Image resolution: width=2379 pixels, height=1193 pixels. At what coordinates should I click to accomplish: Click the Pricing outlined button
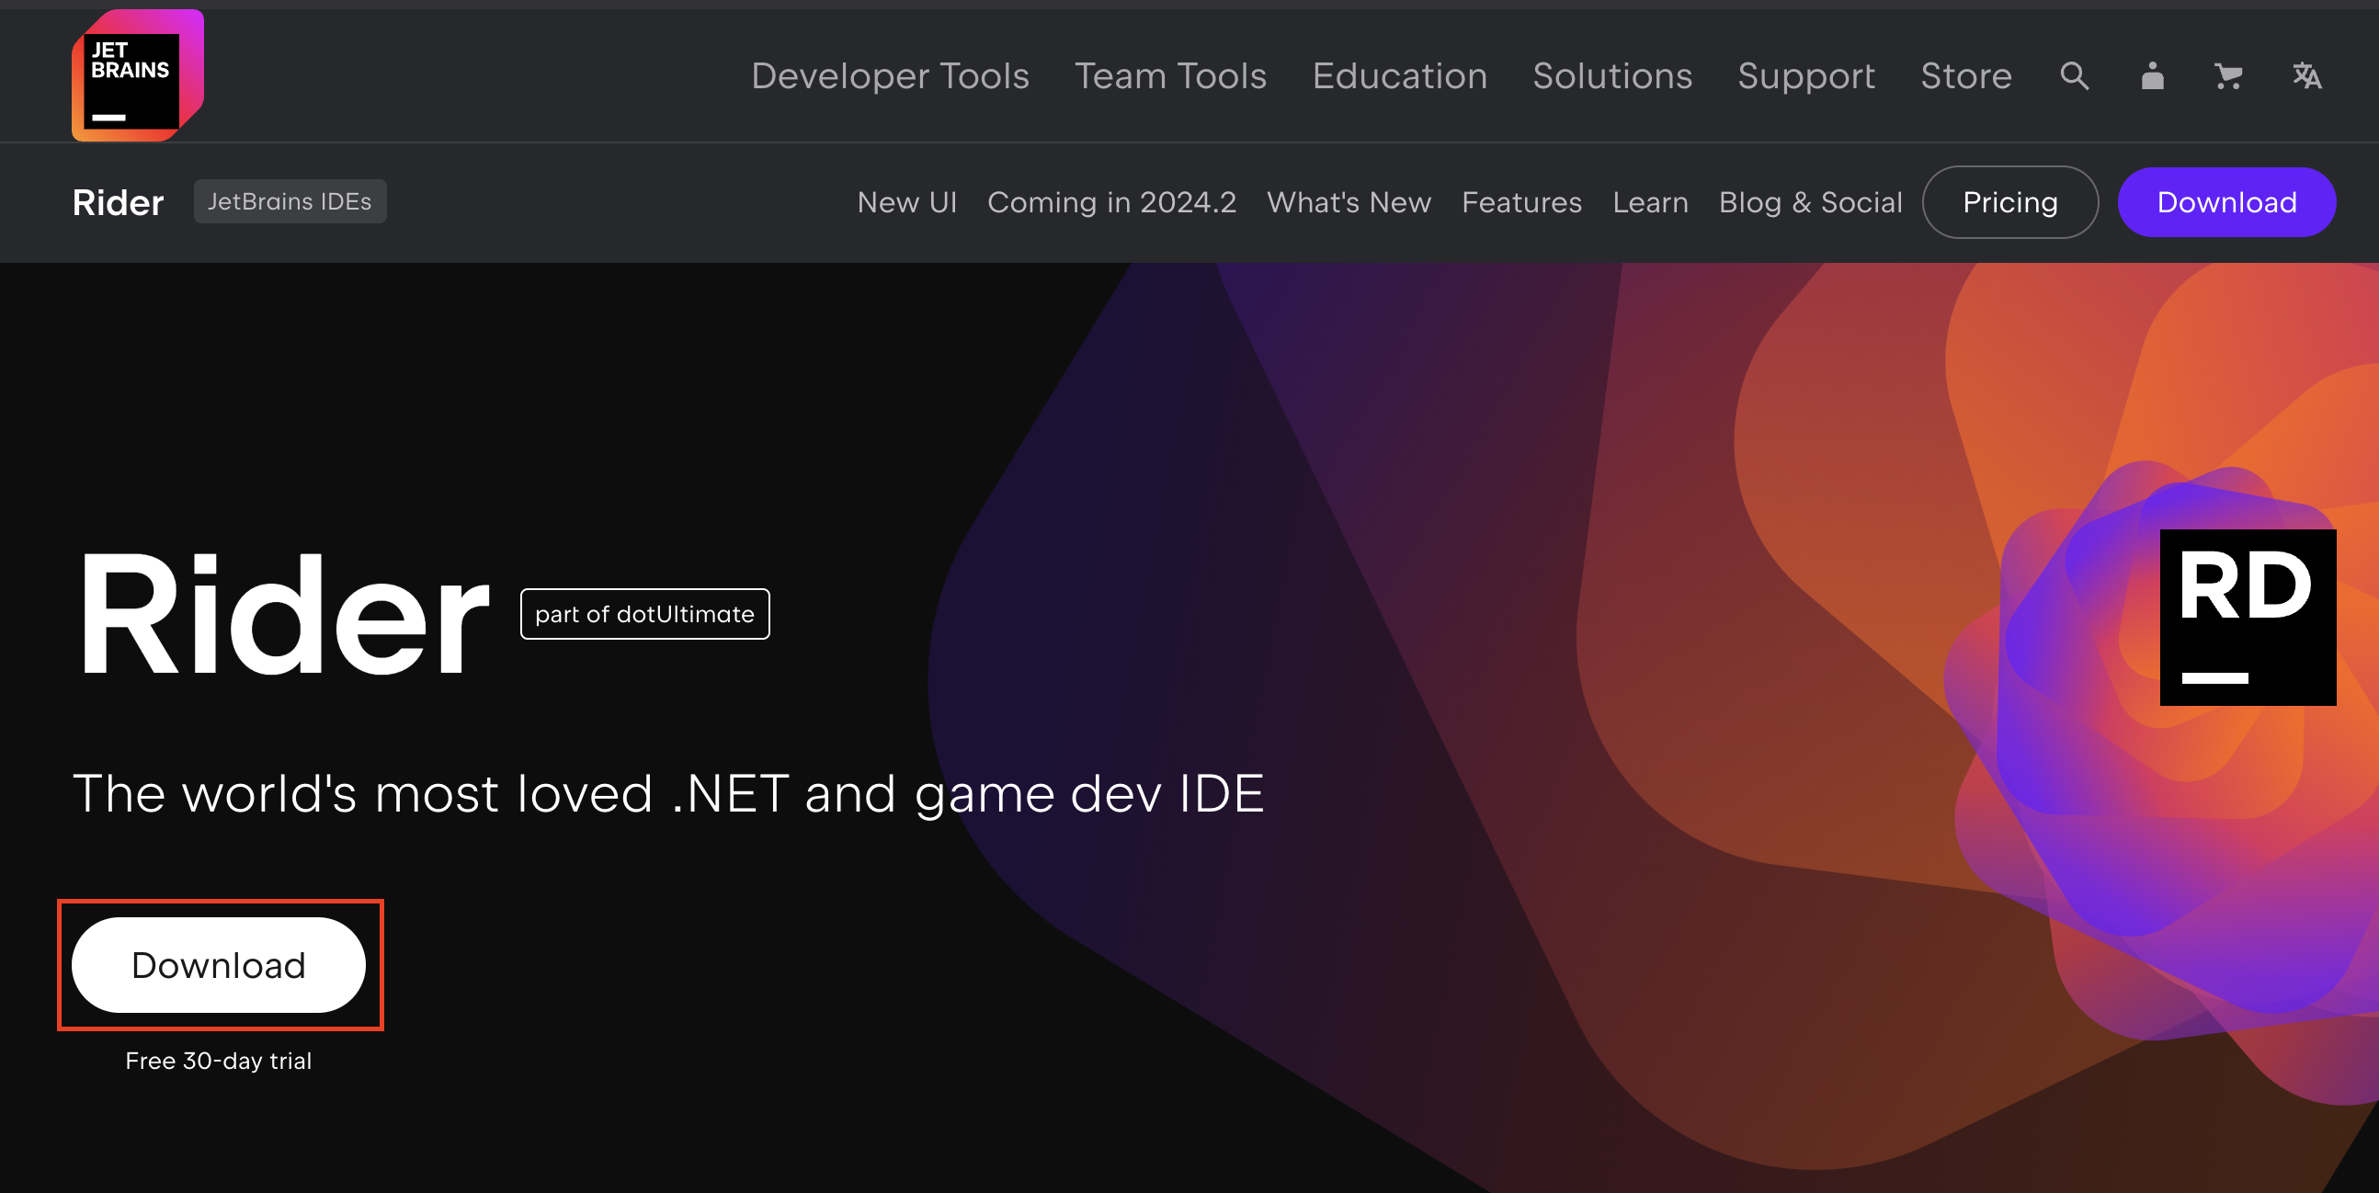click(x=2009, y=202)
